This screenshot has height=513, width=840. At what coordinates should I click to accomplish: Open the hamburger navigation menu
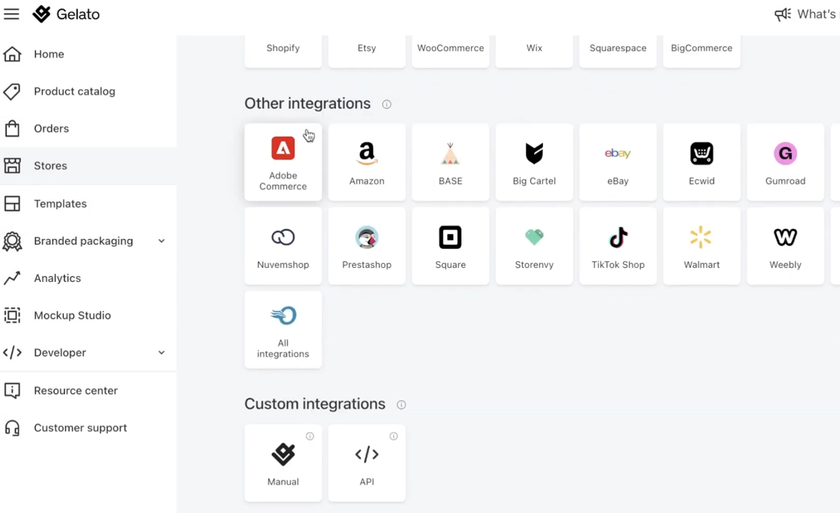point(11,14)
